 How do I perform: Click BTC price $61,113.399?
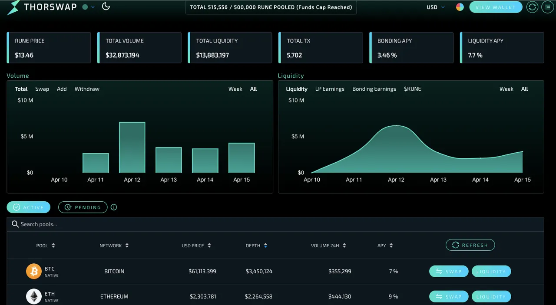pos(202,272)
